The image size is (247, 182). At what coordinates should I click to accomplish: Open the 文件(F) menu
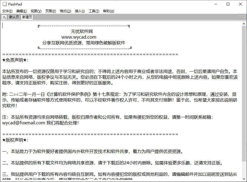tap(7, 11)
